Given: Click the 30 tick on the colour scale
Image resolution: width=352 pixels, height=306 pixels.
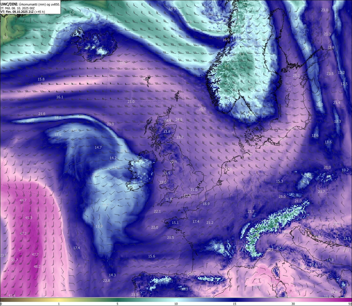Looking at the screenshot, I should click(293, 304).
